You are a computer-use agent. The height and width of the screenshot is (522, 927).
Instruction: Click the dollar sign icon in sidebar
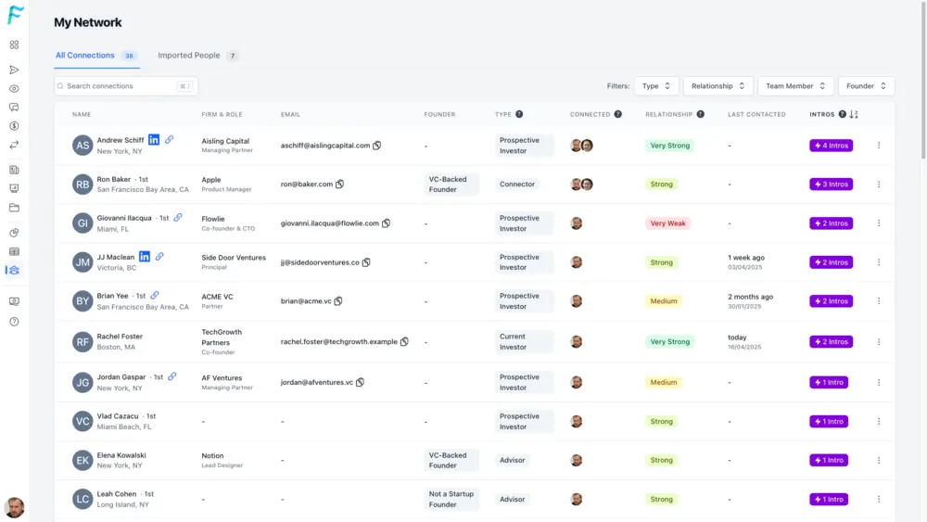click(14, 126)
